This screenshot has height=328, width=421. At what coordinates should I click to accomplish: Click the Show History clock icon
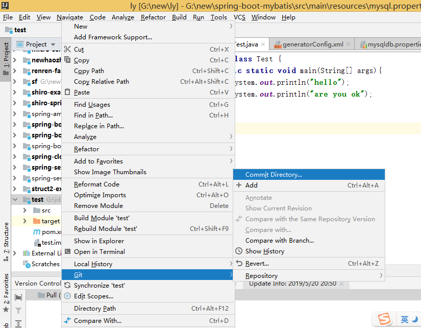pyautogui.click(x=239, y=251)
